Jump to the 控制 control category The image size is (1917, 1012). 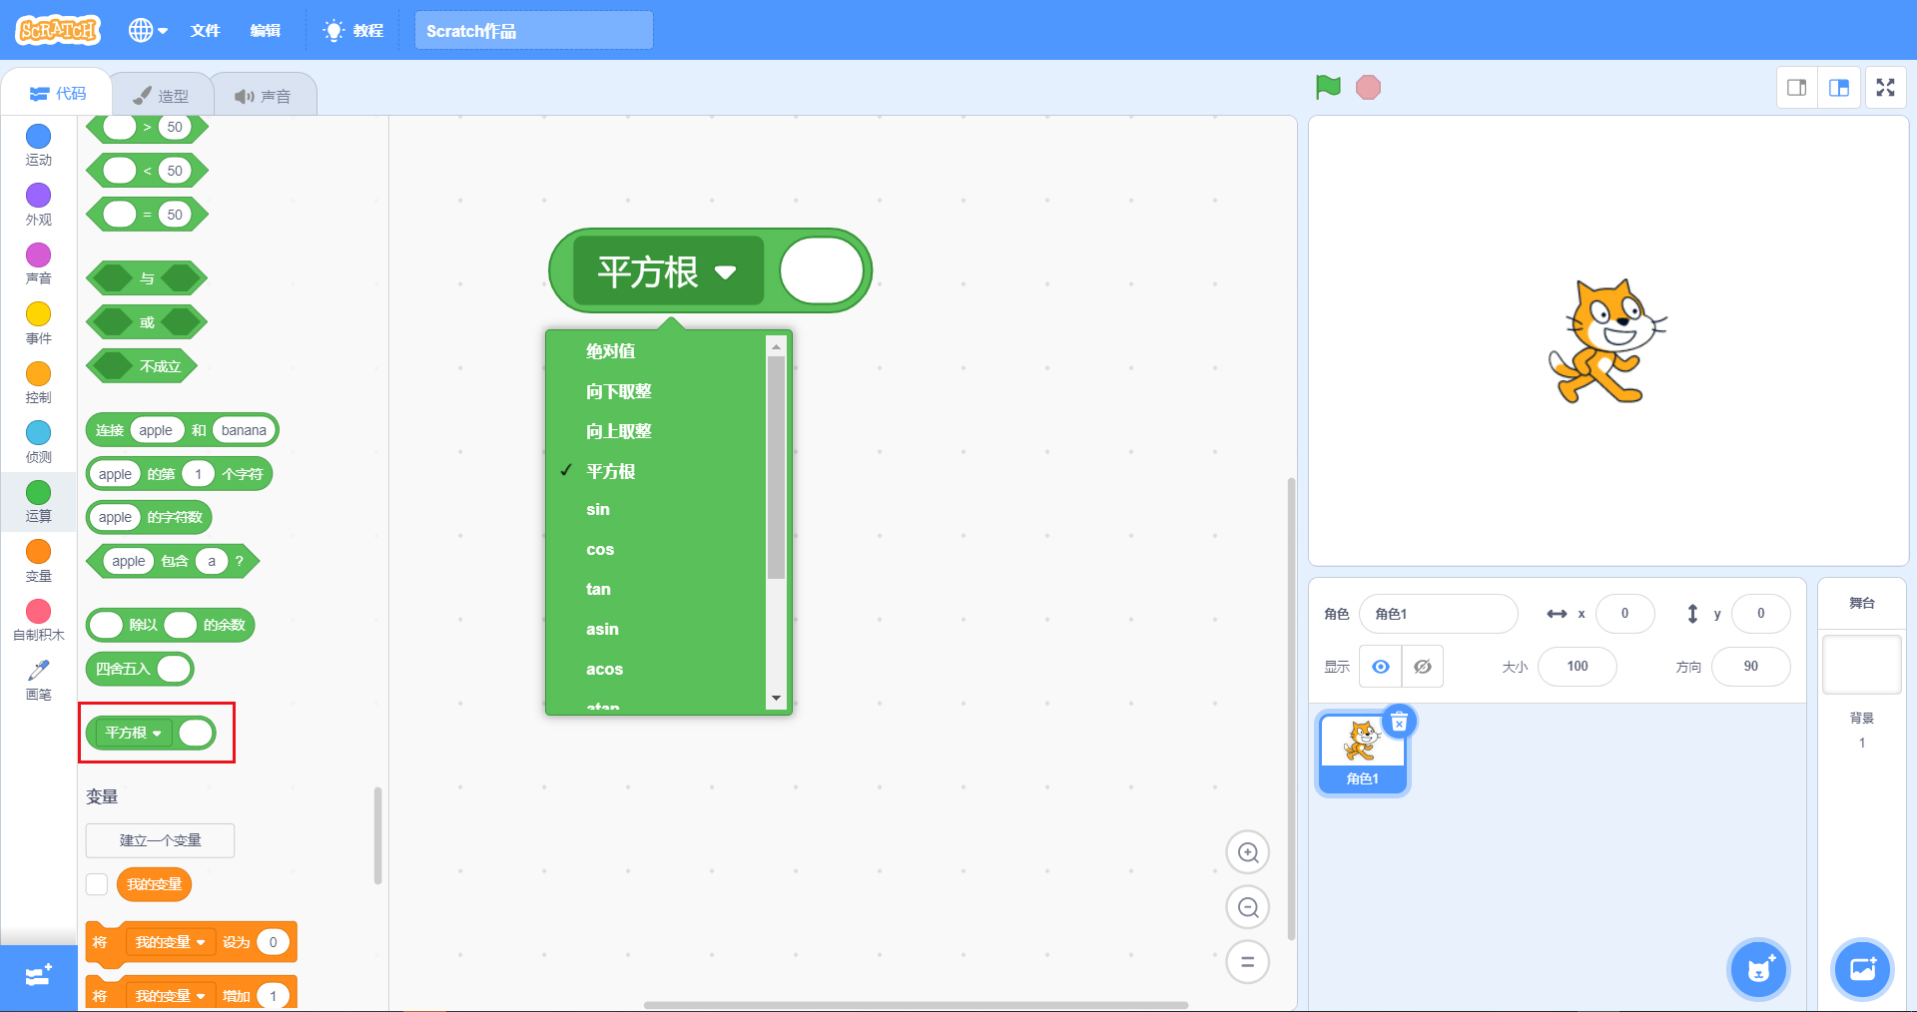coord(38,383)
